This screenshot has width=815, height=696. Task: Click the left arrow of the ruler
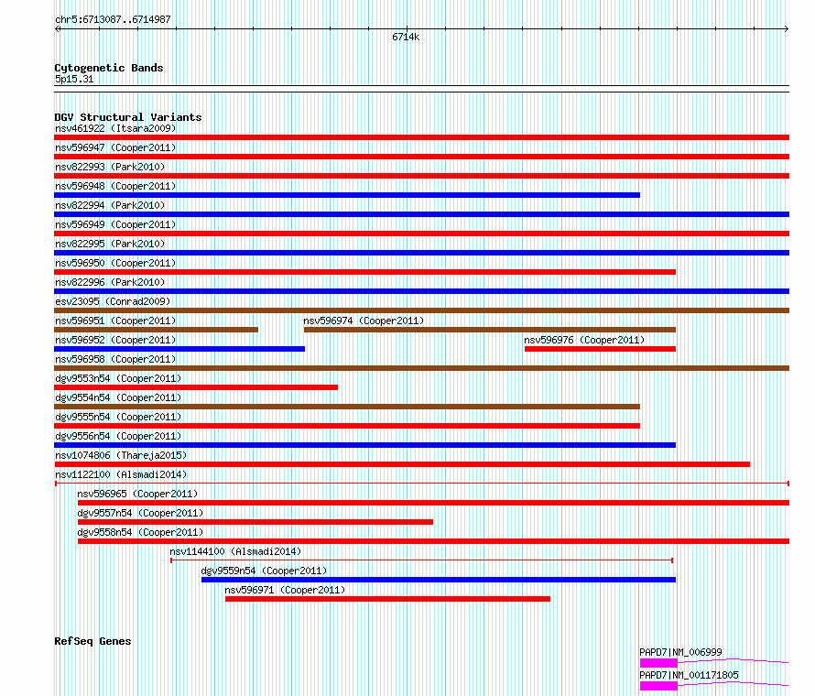tap(57, 29)
